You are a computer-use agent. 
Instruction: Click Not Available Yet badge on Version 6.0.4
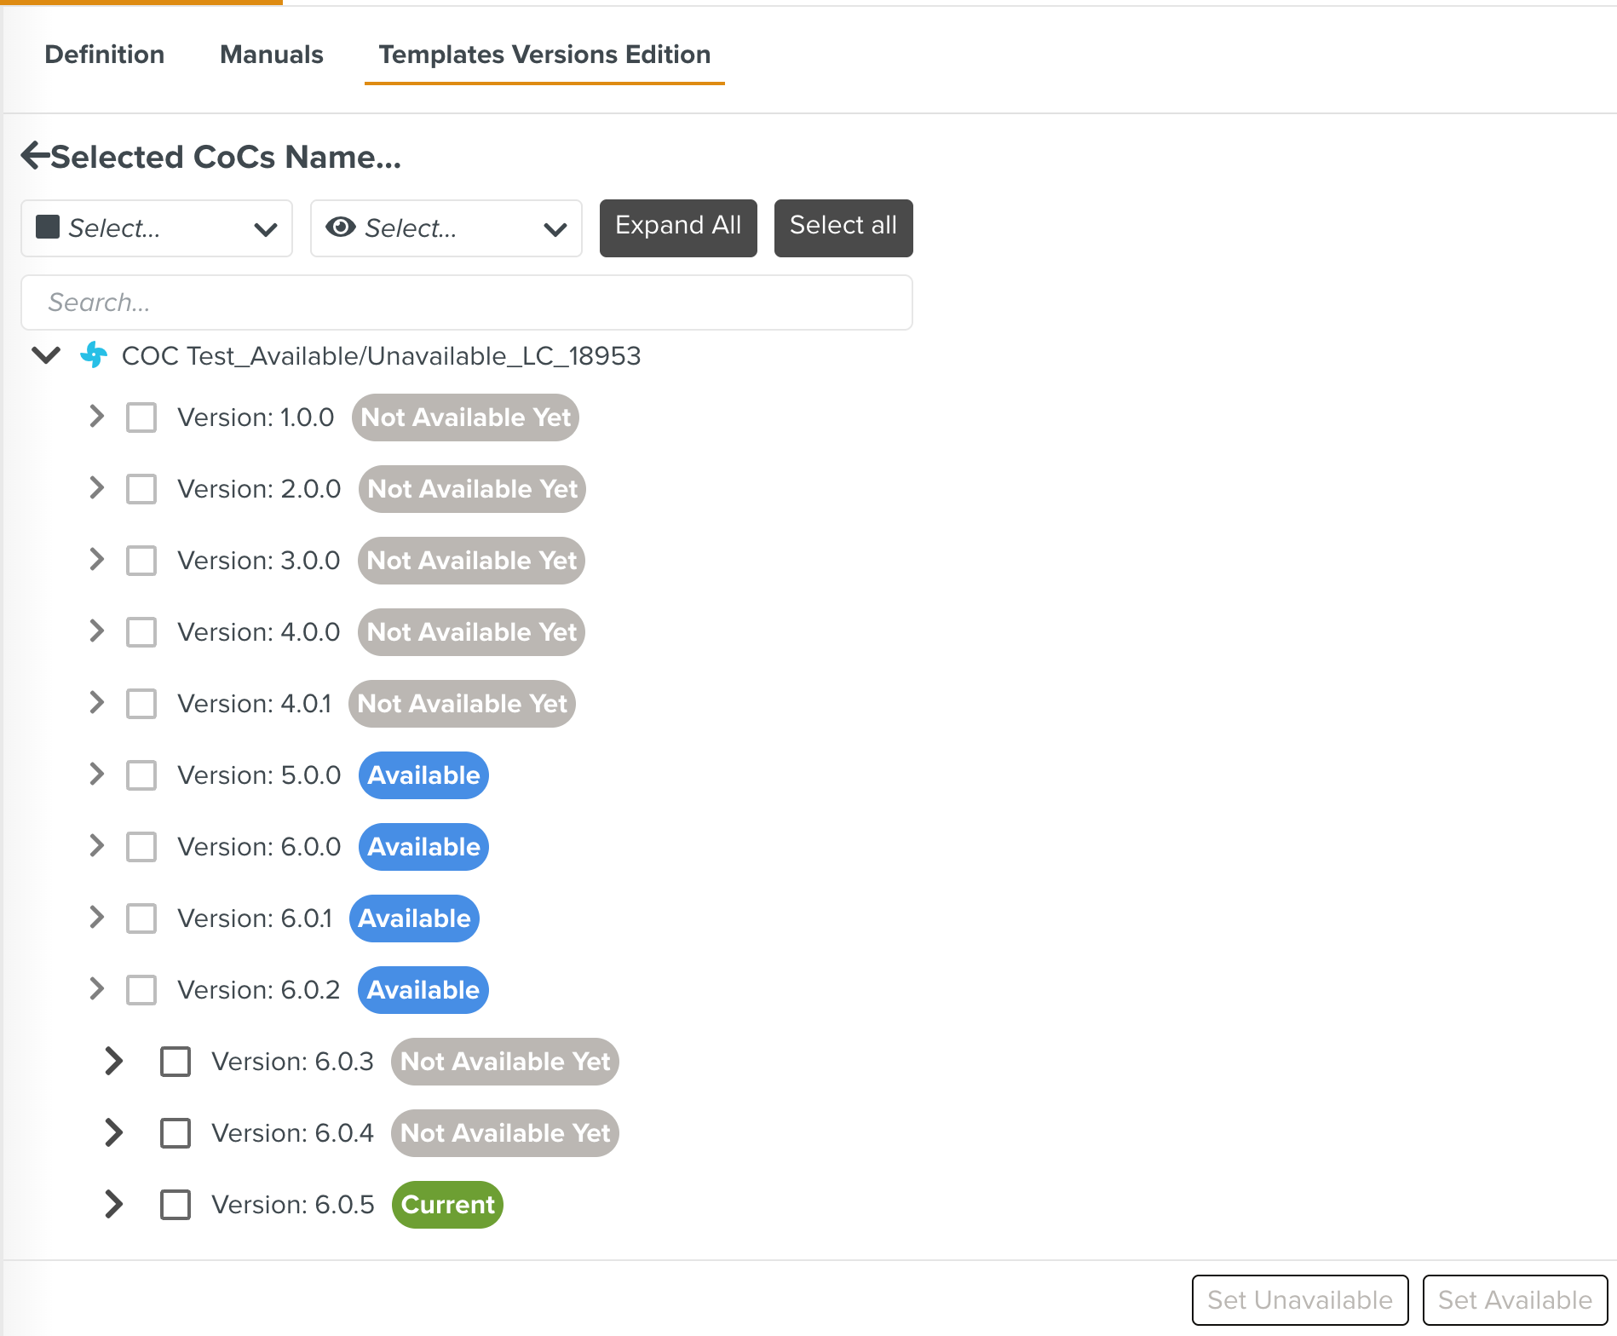pos(505,1133)
